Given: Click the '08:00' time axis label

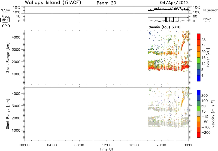Looking at the screenshot, I should point(79,145).
